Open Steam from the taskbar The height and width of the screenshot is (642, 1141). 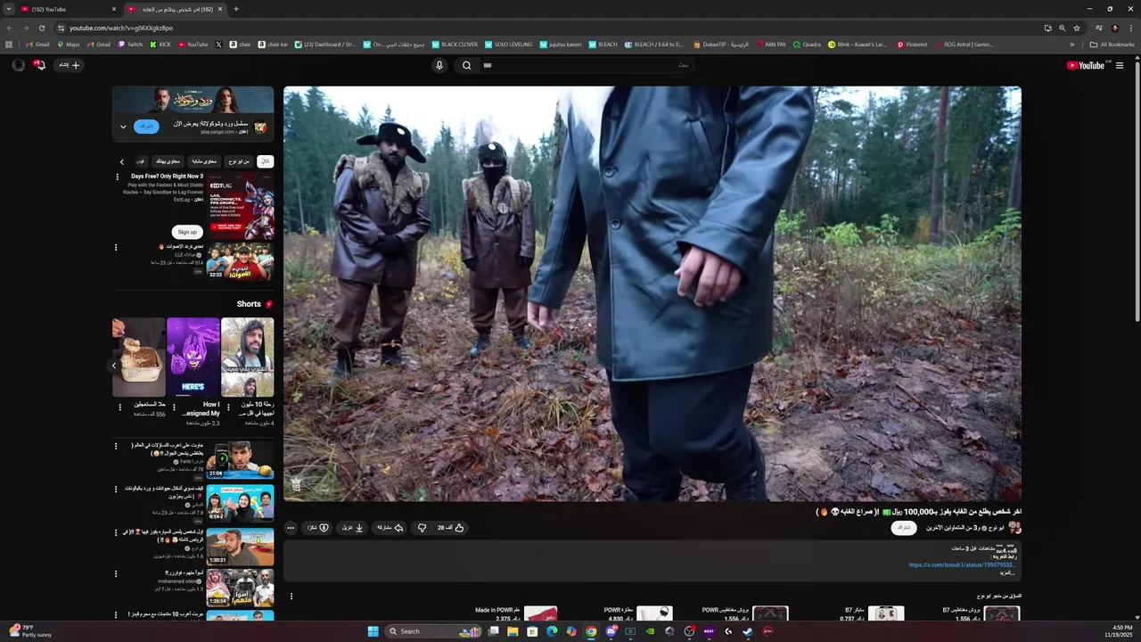coord(747,631)
